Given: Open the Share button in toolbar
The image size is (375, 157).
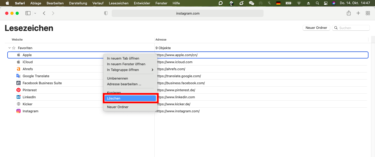Looking at the screenshot, I should (x=349, y=13).
